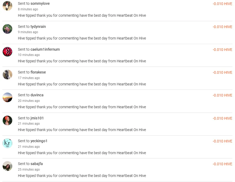Go to duvinca's profile link

coord(37,95)
